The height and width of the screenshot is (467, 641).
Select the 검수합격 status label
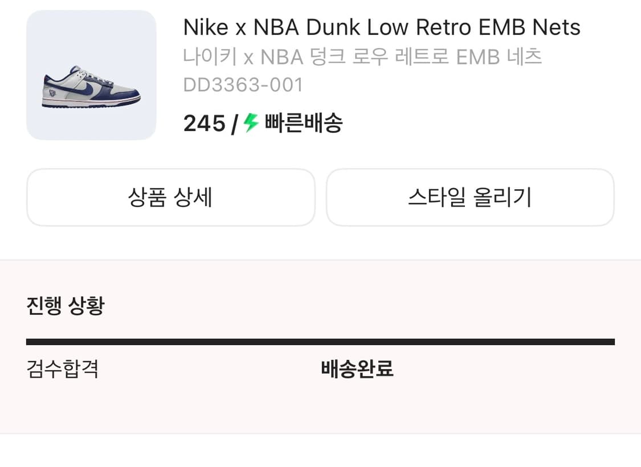(x=63, y=369)
